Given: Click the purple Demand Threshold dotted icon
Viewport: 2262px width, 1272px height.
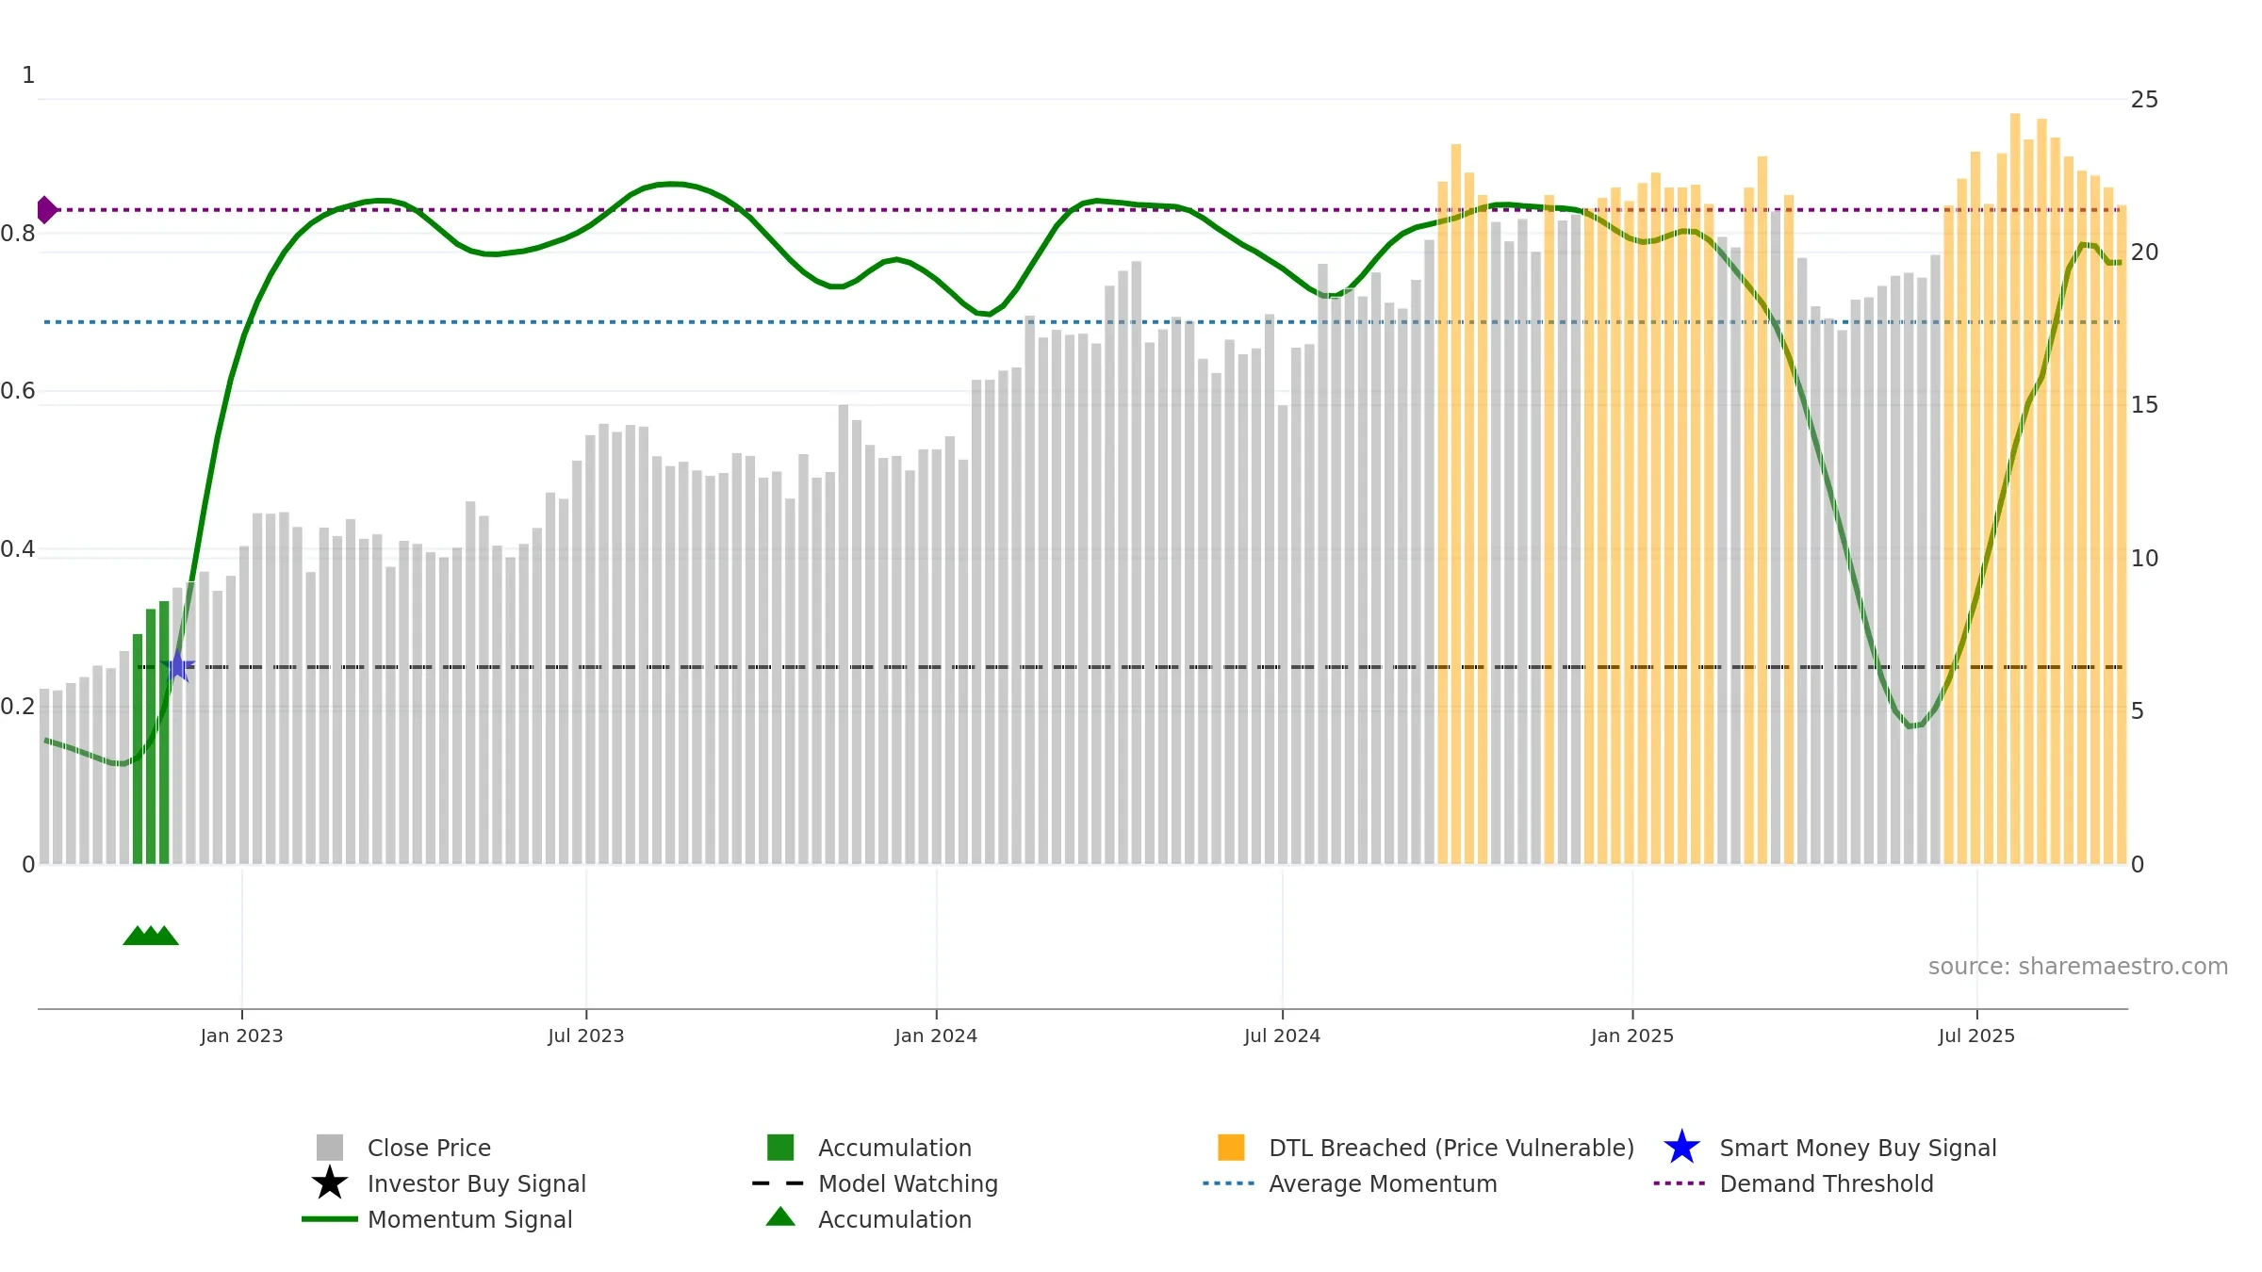Looking at the screenshot, I should [1680, 1182].
